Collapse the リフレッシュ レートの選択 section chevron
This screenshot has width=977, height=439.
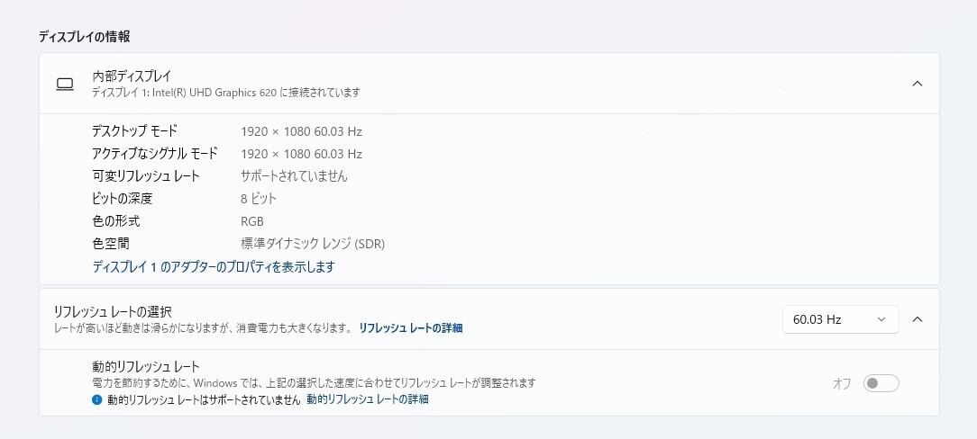[918, 319]
